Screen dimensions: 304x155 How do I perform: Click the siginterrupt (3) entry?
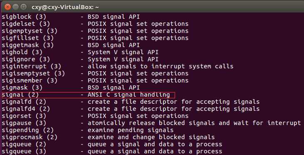(32, 66)
